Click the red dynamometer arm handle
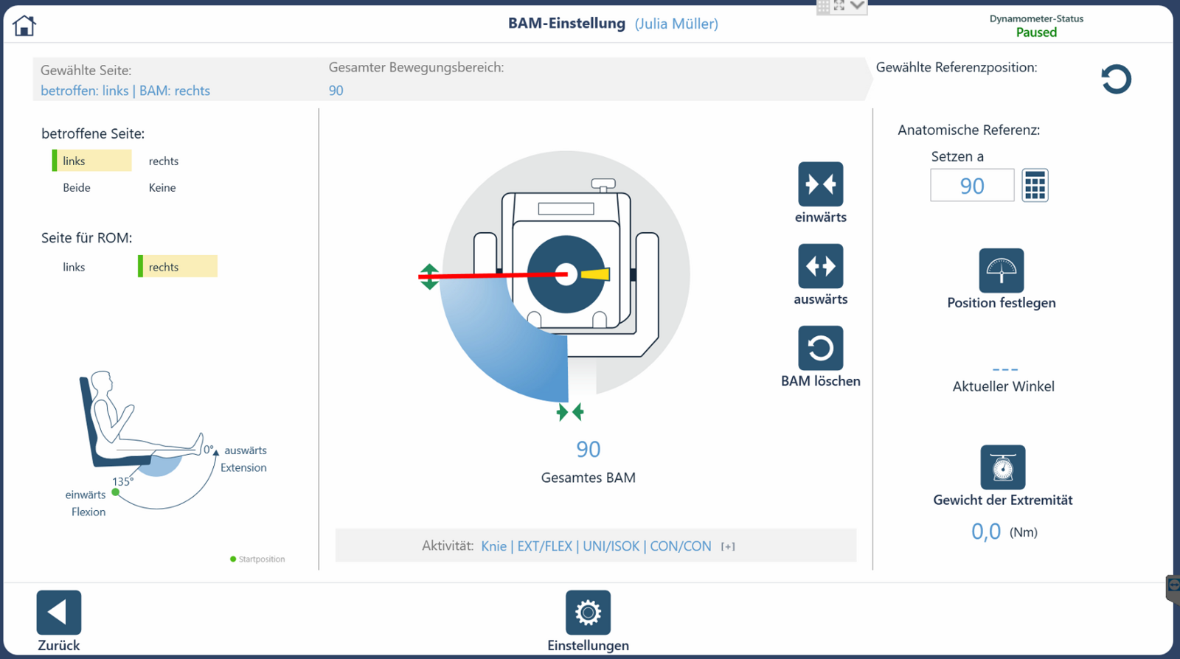 tap(429, 276)
